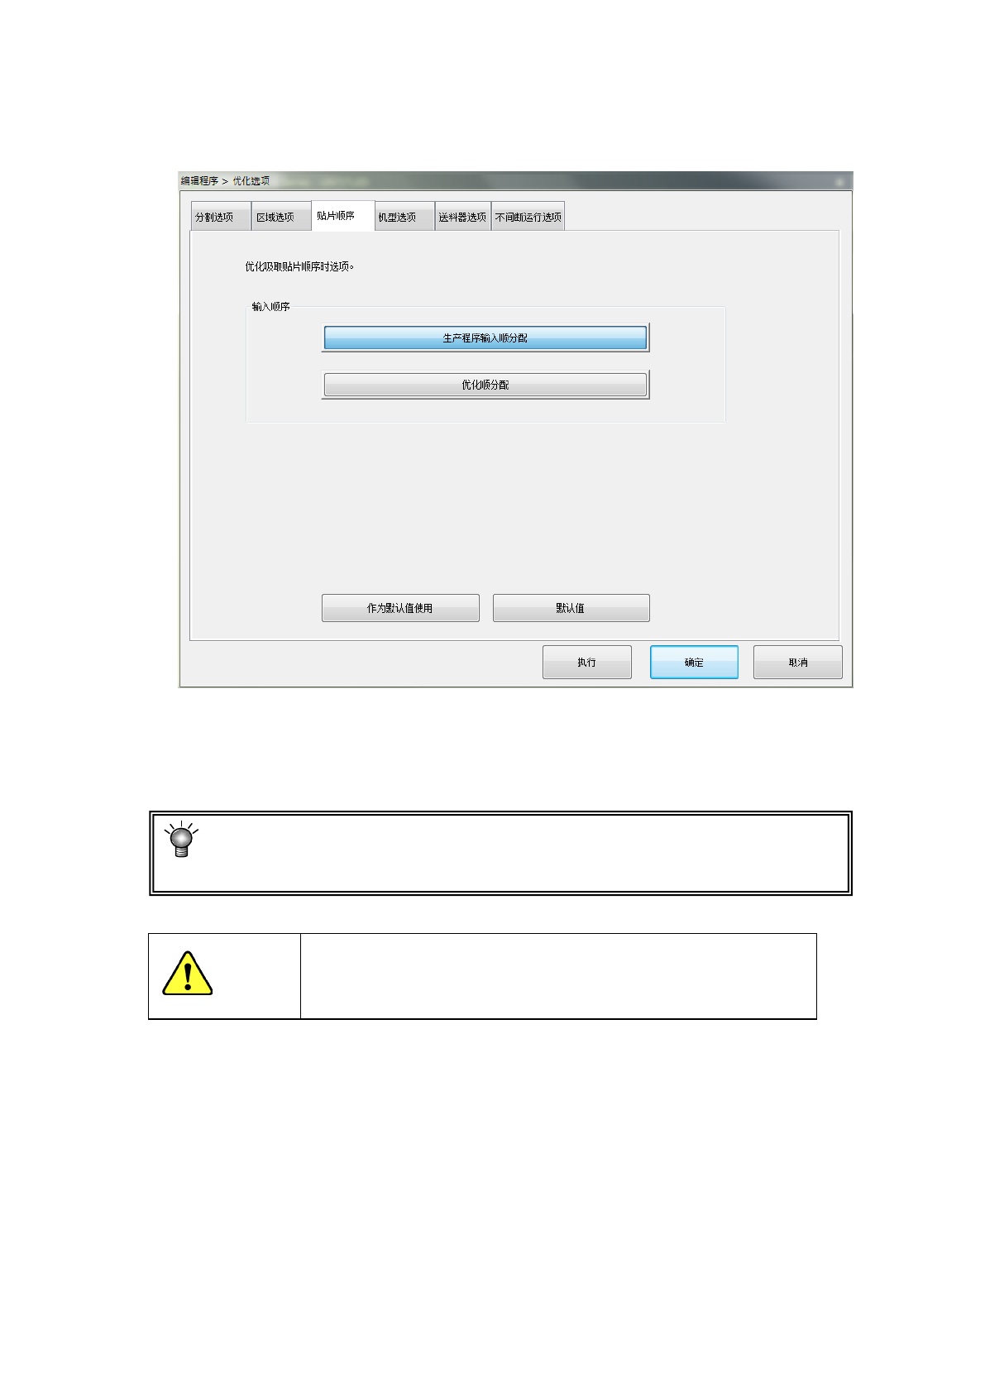Switch to the 不间断运行选项 tab

coord(528,217)
